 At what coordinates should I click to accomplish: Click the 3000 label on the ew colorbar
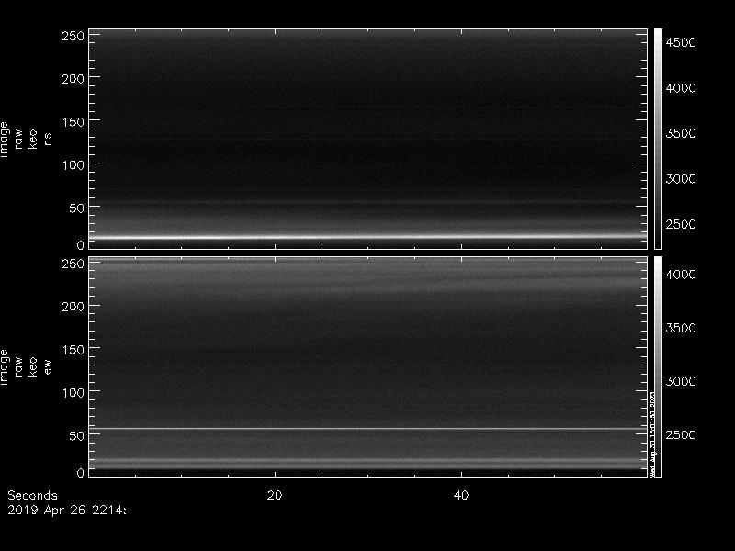point(681,381)
